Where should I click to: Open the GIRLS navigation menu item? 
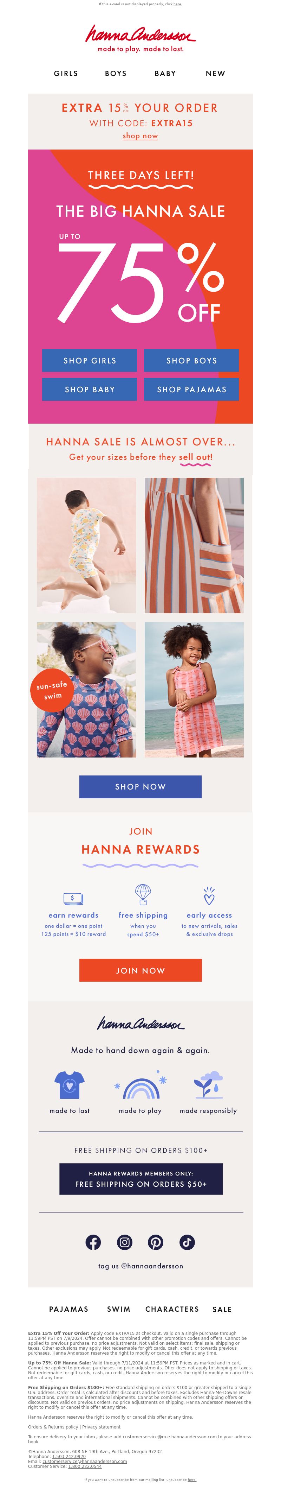[66, 74]
